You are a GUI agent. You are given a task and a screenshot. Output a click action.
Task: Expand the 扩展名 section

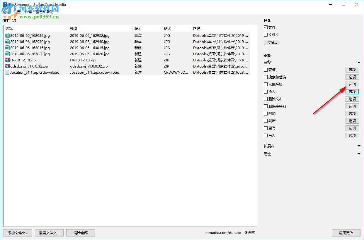[359, 146]
